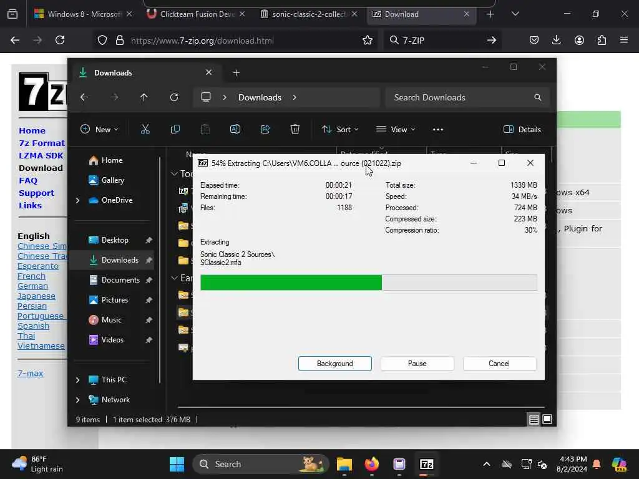
Task: Open the View dropdown menu
Action: [395, 130]
